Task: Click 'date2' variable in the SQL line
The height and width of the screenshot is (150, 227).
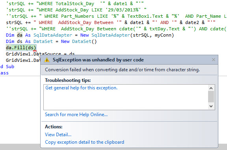Action: pos(192,22)
